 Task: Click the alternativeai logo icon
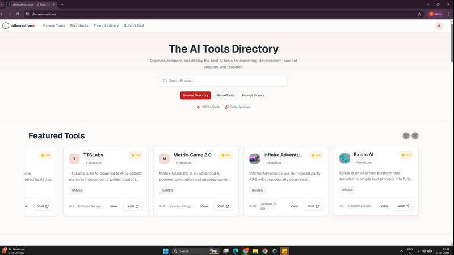6,25
